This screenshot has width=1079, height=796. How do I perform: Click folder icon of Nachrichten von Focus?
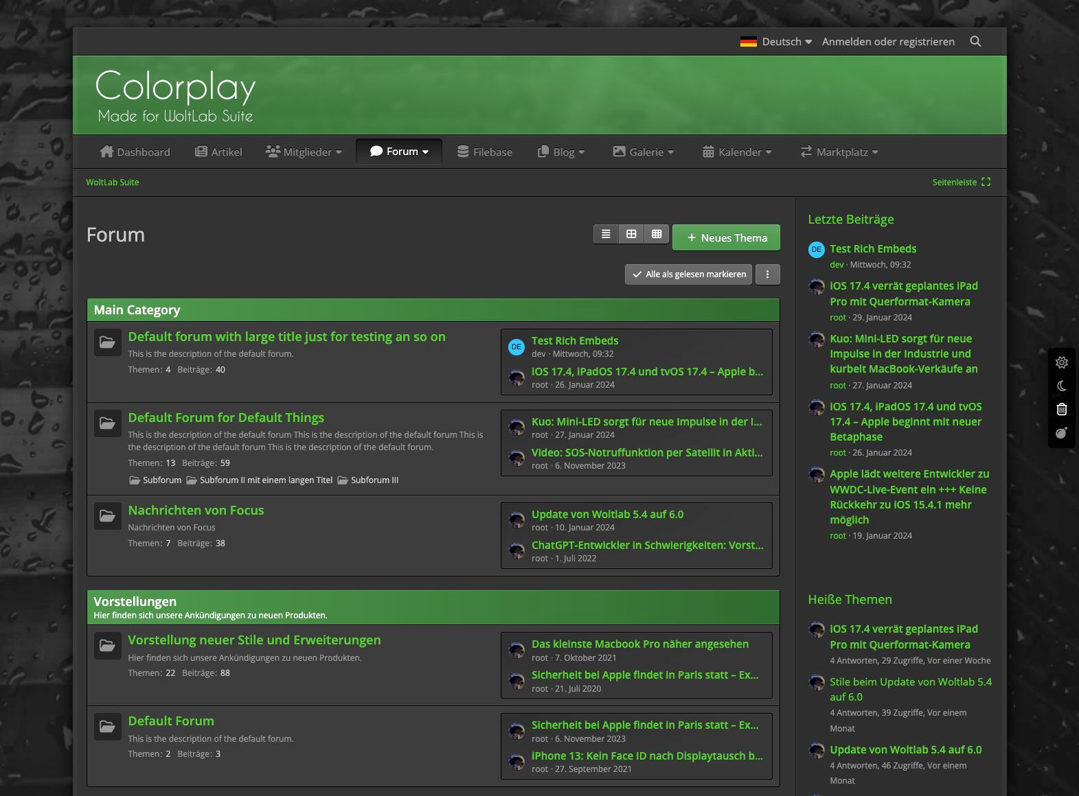(x=107, y=516)
